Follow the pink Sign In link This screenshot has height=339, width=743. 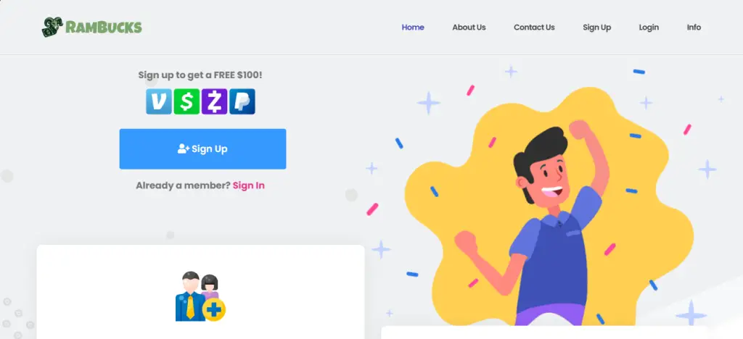249,185
